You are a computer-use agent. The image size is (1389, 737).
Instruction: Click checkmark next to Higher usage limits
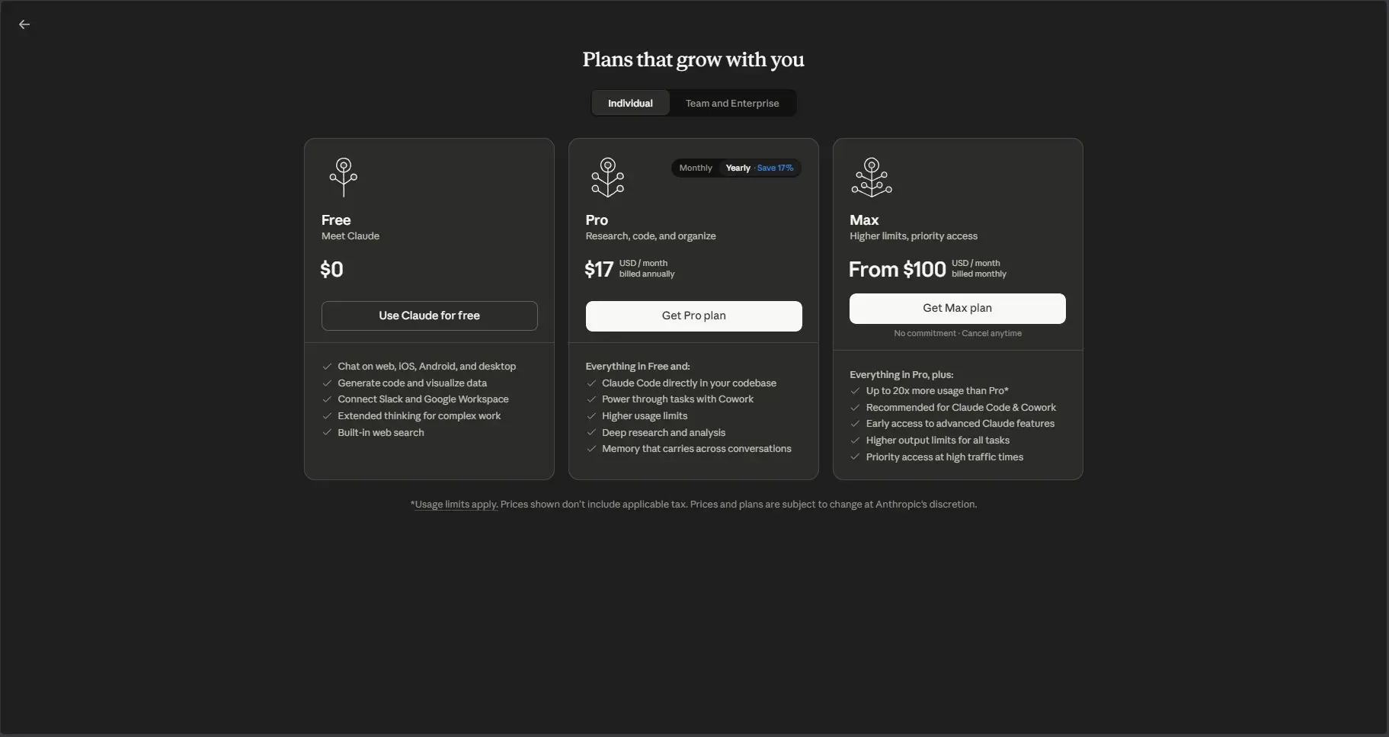pyautogui.click(x=591, y=416)
